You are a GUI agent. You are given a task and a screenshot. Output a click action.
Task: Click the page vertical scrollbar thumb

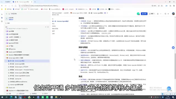click(175, 66)
